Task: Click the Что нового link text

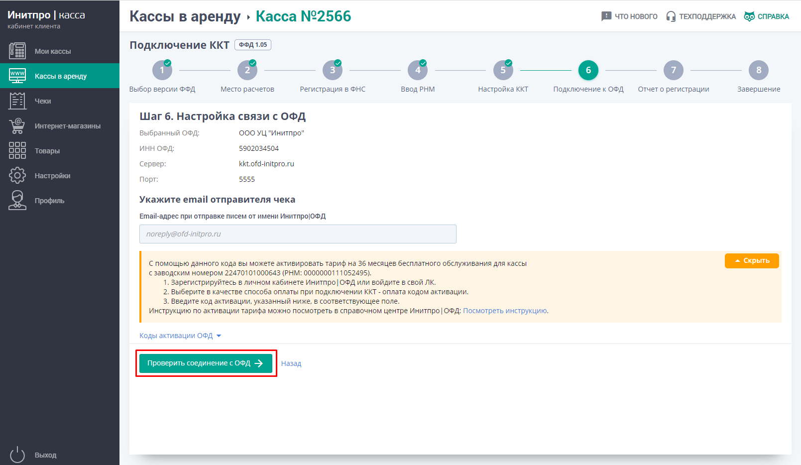Action: 636,16
